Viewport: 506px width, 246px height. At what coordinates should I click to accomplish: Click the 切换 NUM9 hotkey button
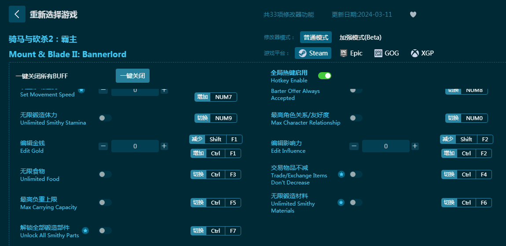click(216, 118)
